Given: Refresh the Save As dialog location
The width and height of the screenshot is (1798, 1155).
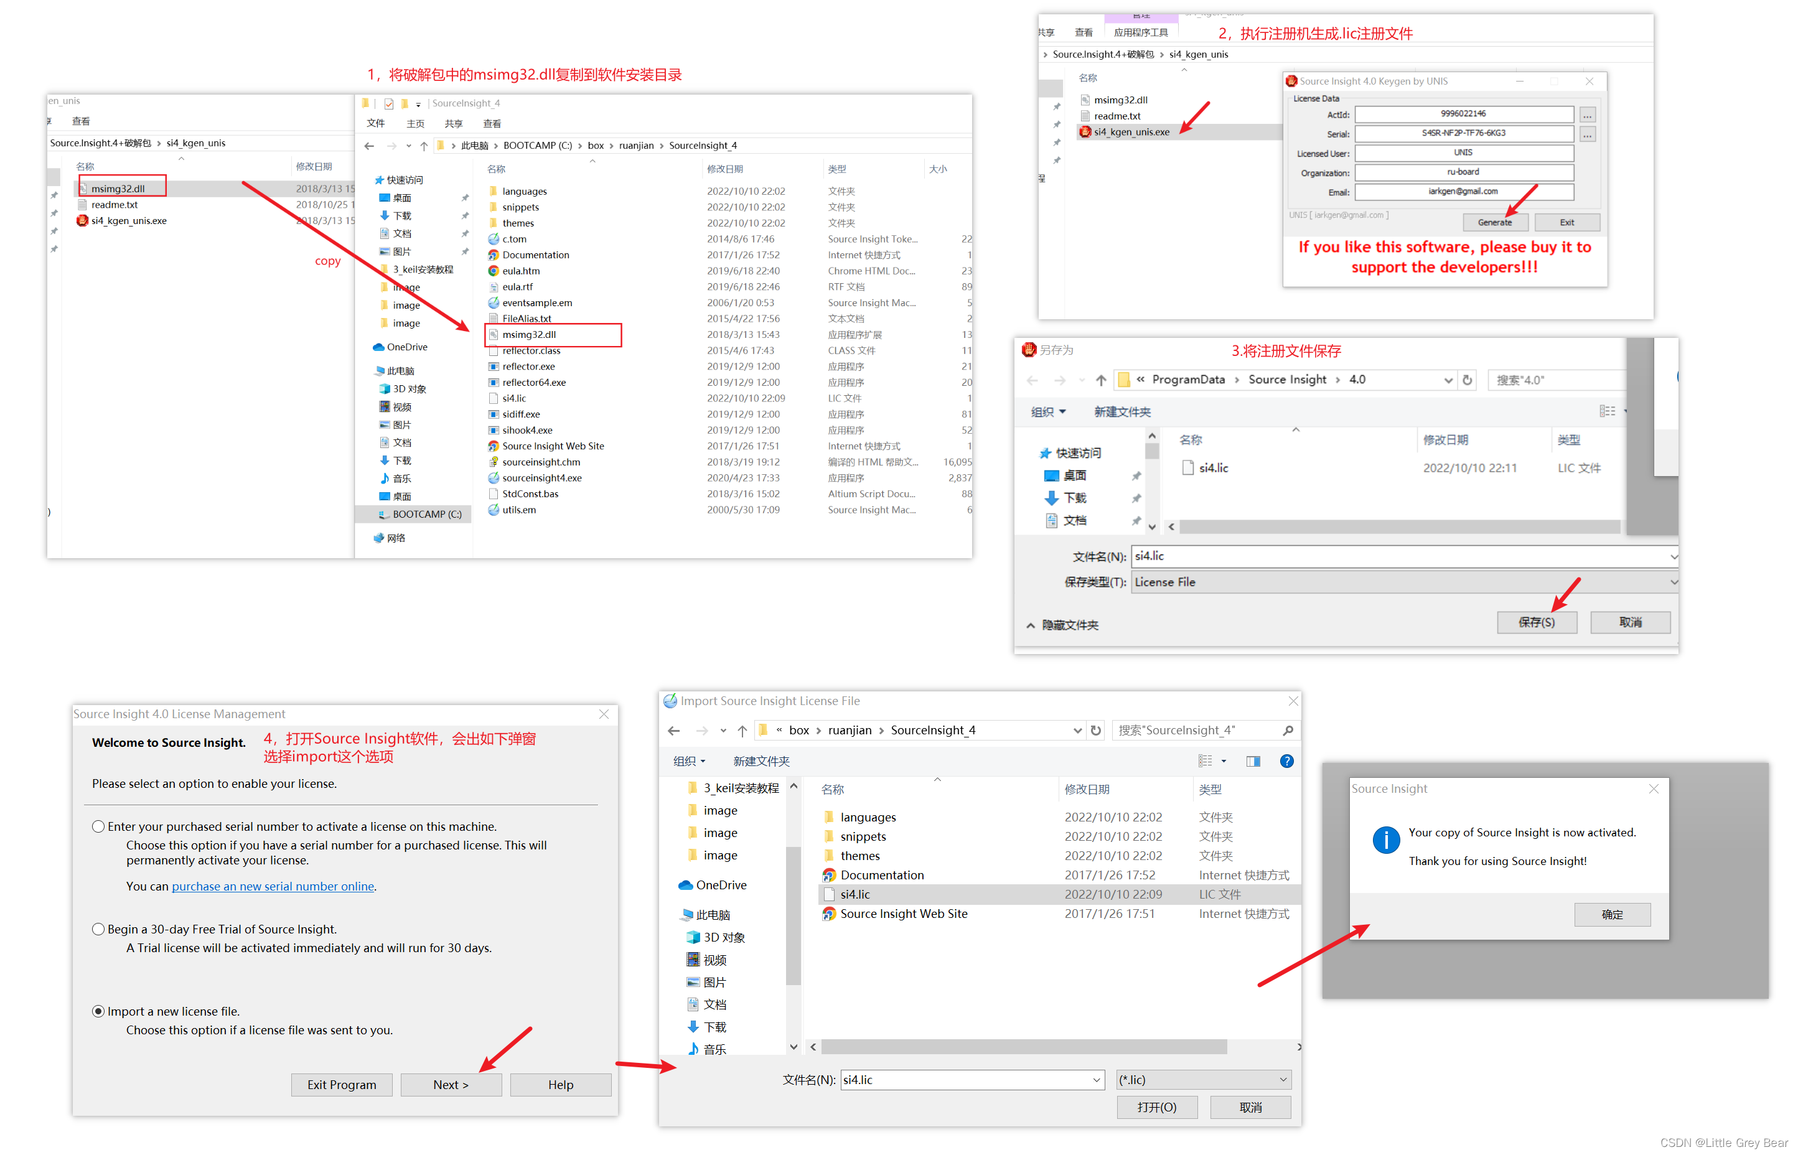Looking at the screenshot, I should tap(1467, 380).
